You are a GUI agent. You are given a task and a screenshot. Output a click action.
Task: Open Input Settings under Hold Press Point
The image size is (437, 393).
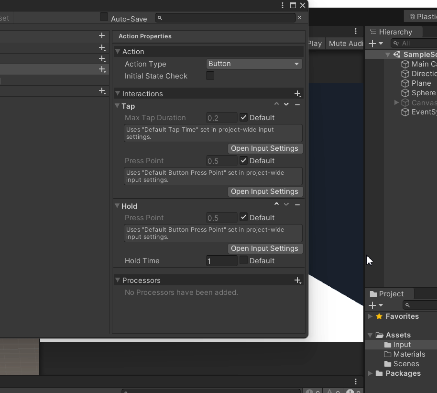265,248
